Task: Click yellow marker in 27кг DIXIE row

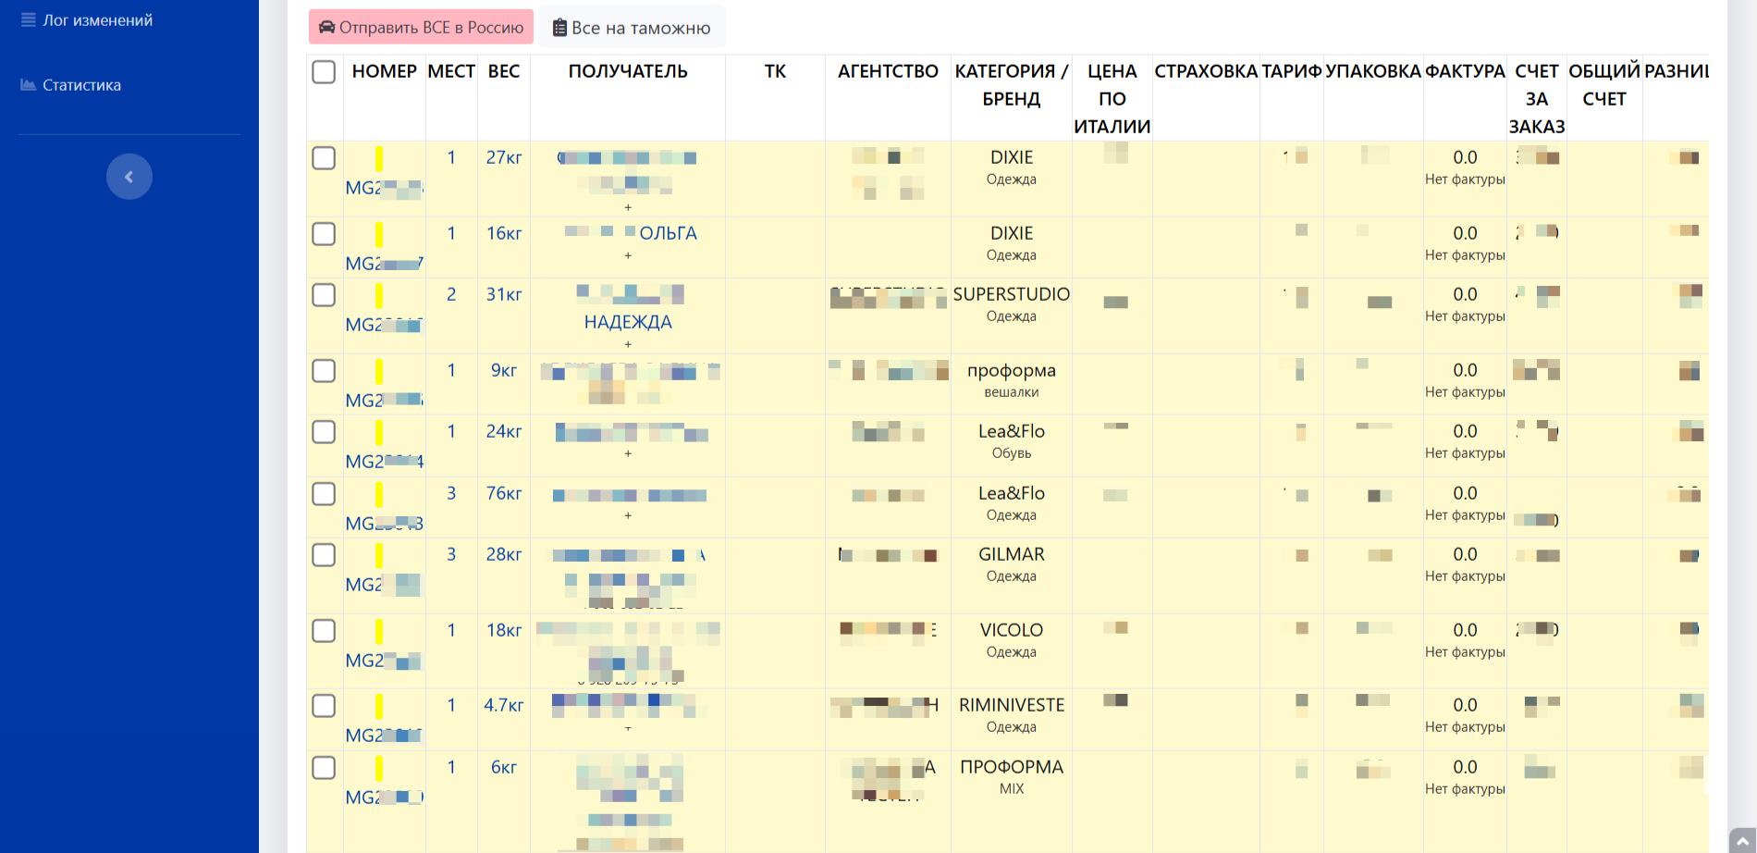Action: pyautogui.click(x=379, y=158)
